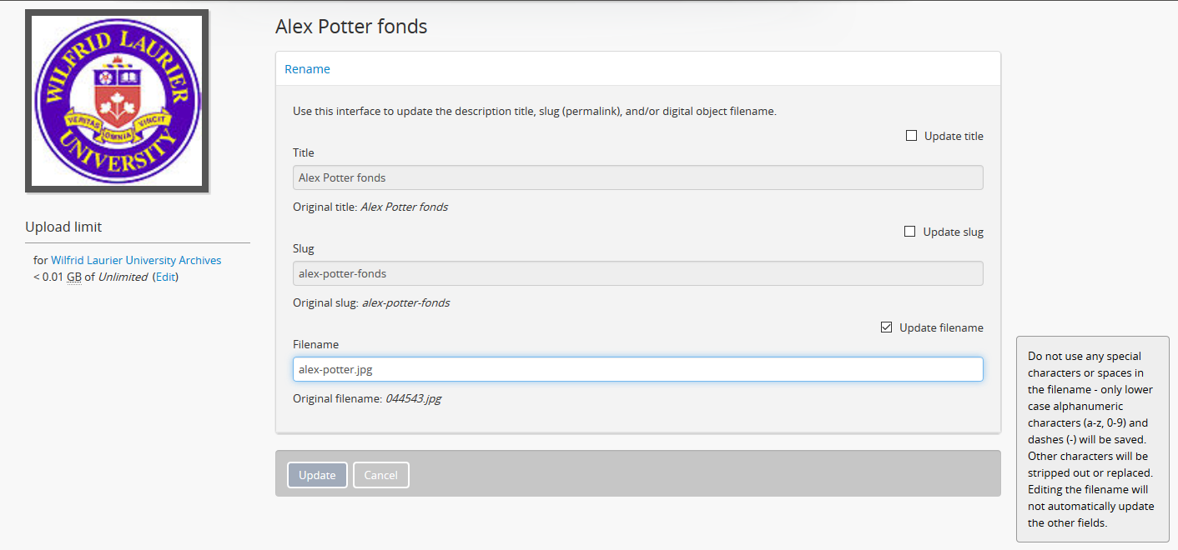Collapse the Rename section header
The width and height of the screenshot is (1178, 550).
tap(308, 69)
